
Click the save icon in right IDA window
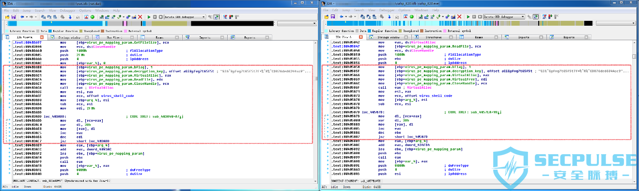pyautogui.click(x=333, y=17)
